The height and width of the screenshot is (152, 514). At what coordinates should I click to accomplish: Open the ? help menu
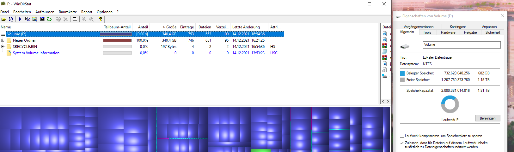click(118, 12)
